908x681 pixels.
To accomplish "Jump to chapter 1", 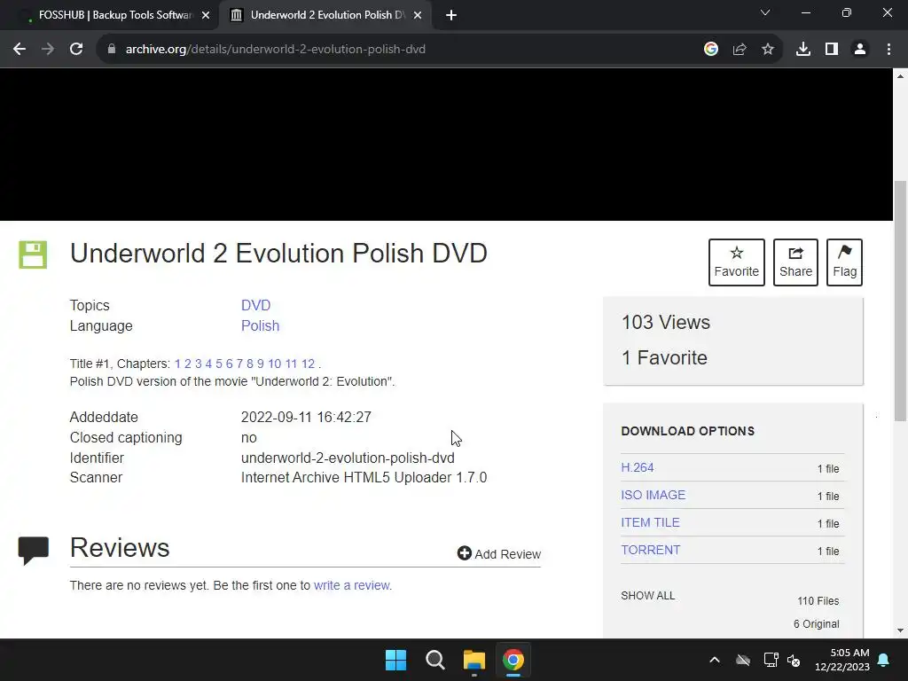I will pos(177,364).
